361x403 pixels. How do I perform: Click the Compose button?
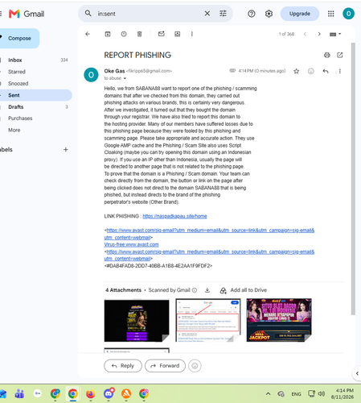coord(19,39)
